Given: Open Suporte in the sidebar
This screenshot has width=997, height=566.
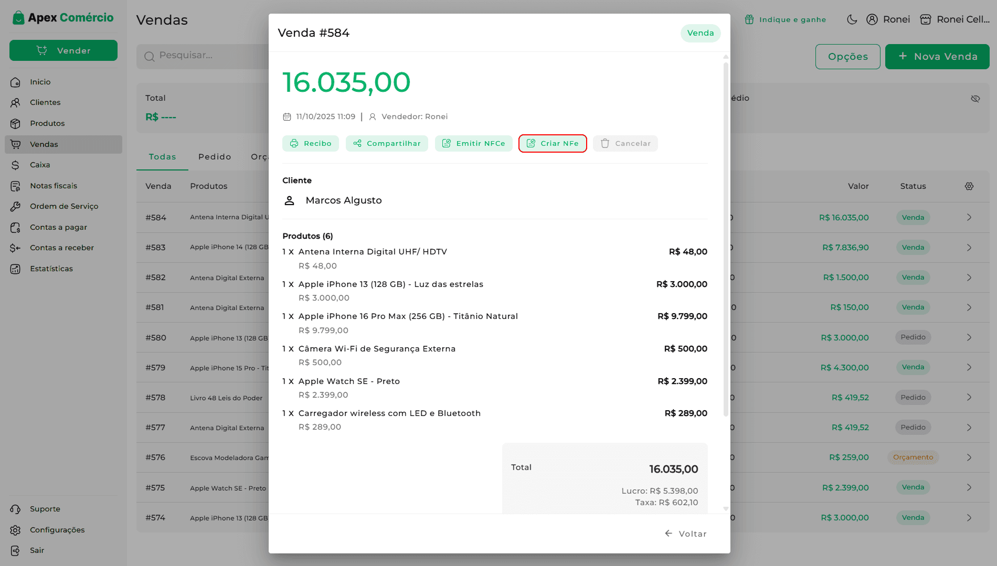Looking at the screenshot, I should (63, 509).
